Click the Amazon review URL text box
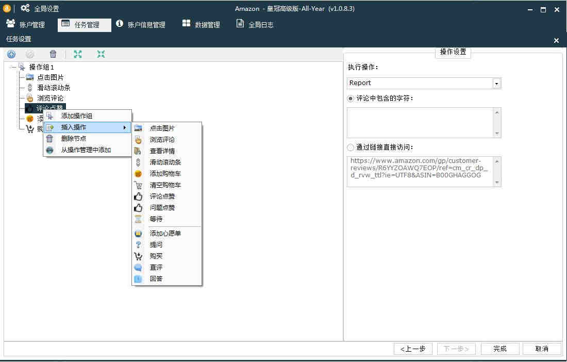567x362 pixels. 420,171
